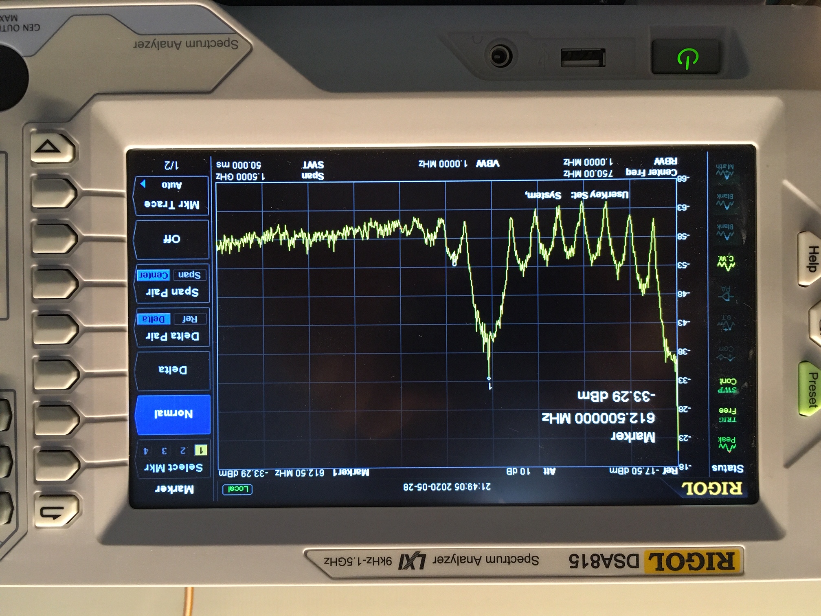Expand the Mkr Trace Auto submenu arrow

143,184
